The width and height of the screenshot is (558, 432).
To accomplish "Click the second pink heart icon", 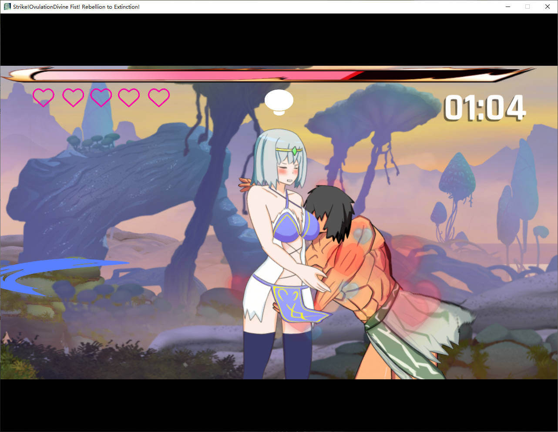I will (73, 97).
